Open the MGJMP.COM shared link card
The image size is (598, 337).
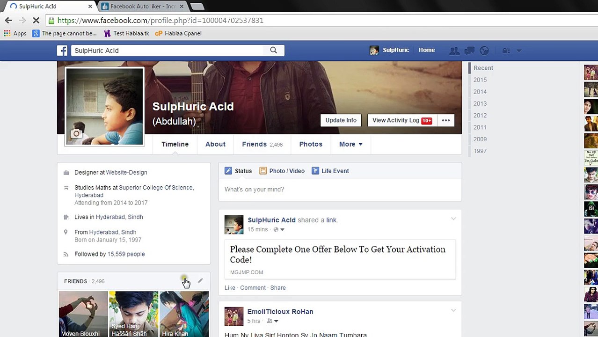point(340,259)
